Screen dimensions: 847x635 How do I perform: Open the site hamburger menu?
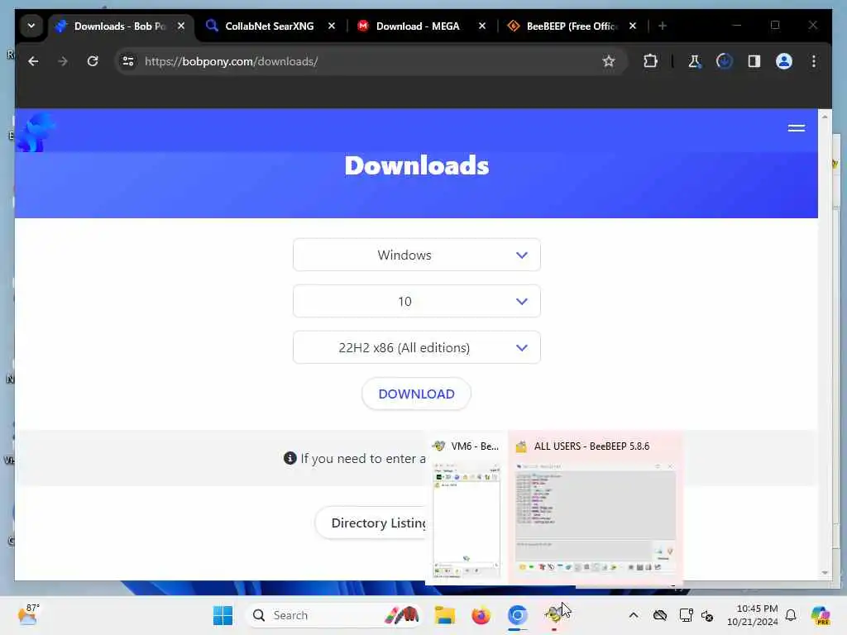(x=797, y=128)
